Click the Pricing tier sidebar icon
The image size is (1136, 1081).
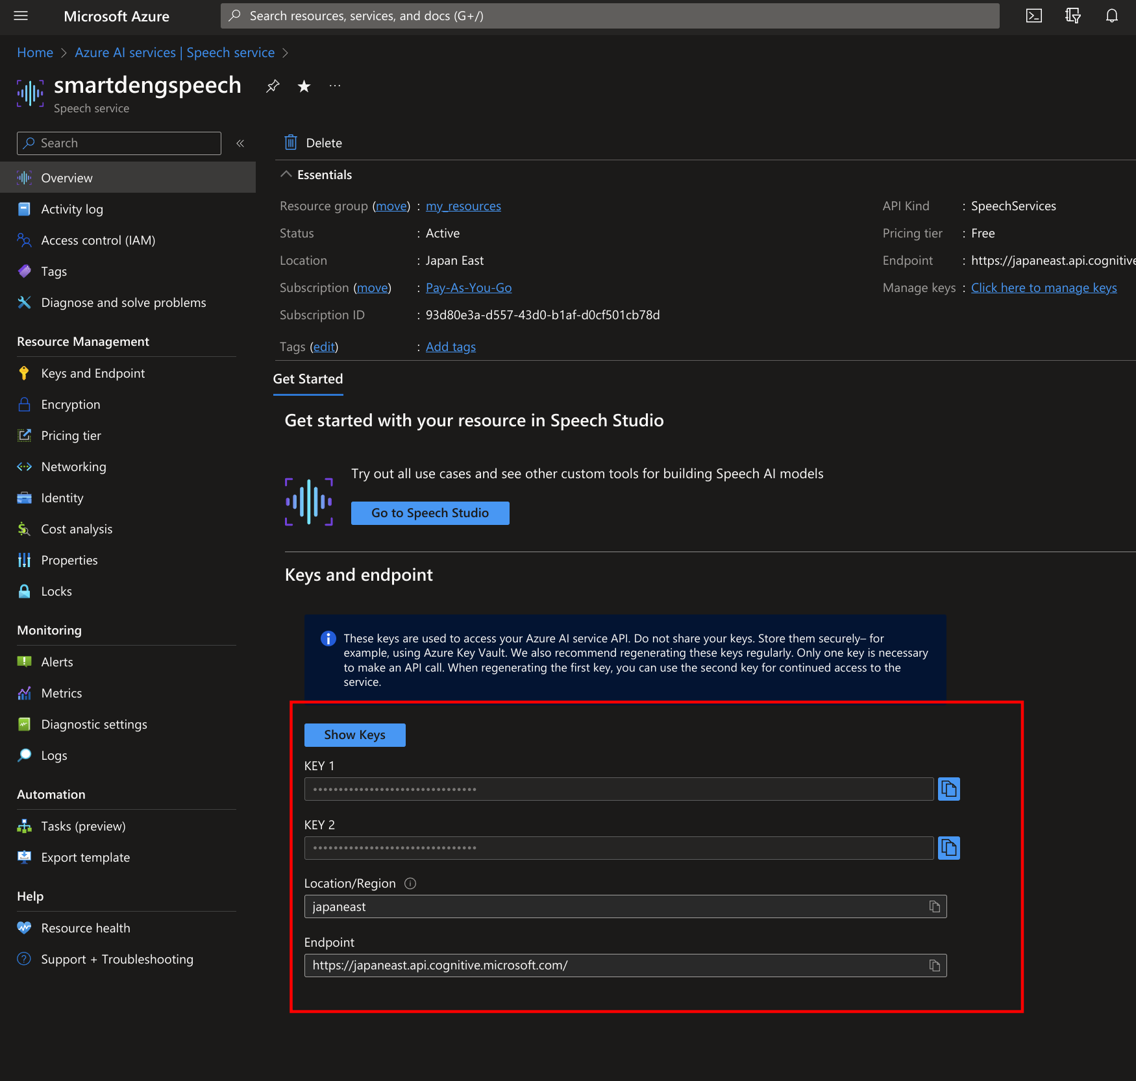pyautogui.click(x=24, y=435)
